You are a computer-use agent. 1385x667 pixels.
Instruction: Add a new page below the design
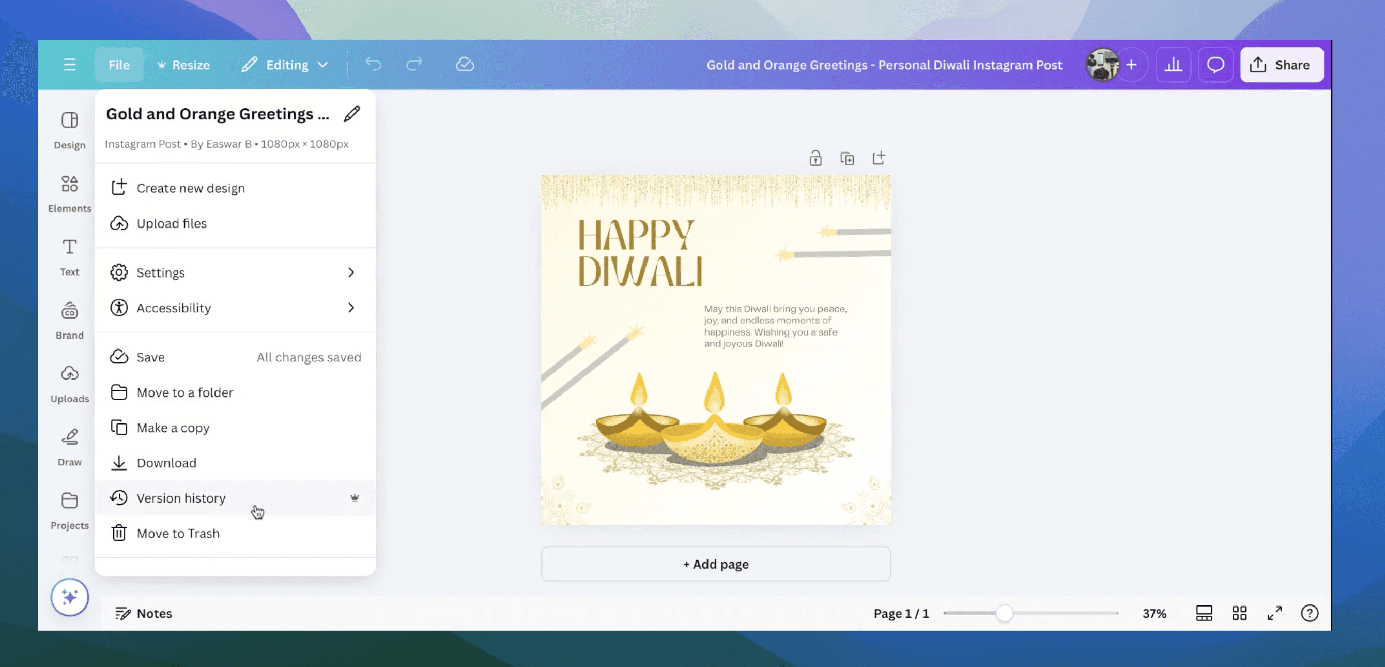point(716,564)
